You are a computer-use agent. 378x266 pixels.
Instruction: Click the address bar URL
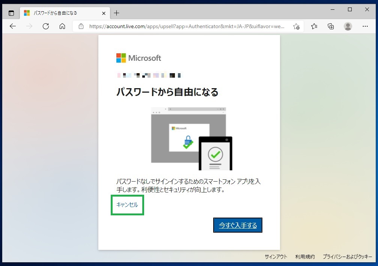[x=187, y=26]
